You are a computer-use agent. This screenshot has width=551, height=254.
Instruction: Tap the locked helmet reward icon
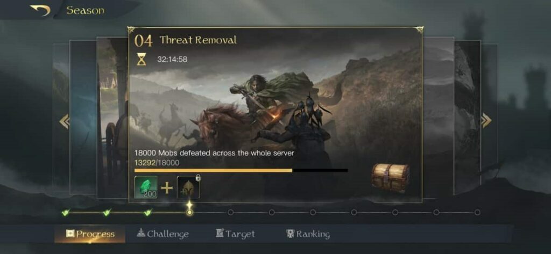click(x=188, y=187)
